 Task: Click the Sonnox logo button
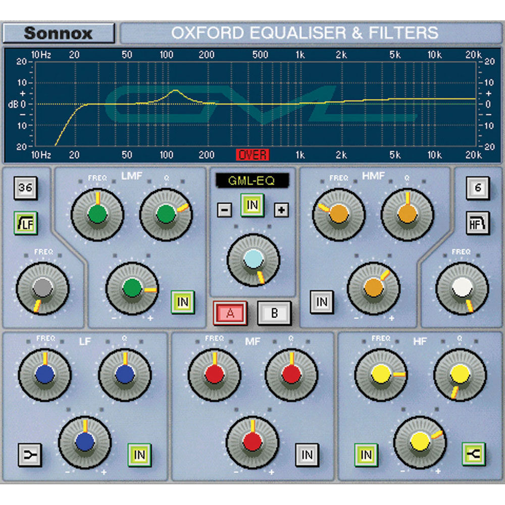coord(59,33)
